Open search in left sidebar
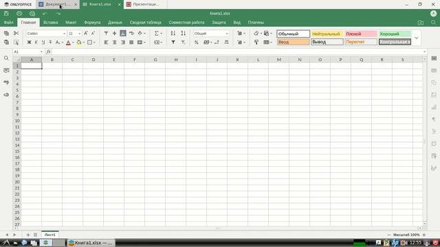 (6, 58)
